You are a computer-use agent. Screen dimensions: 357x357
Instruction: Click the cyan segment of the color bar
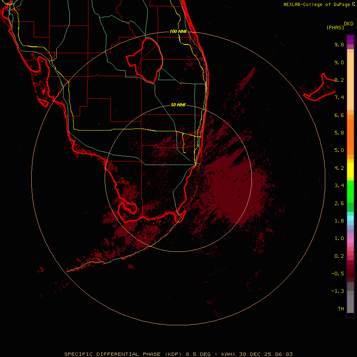[350, 218]
